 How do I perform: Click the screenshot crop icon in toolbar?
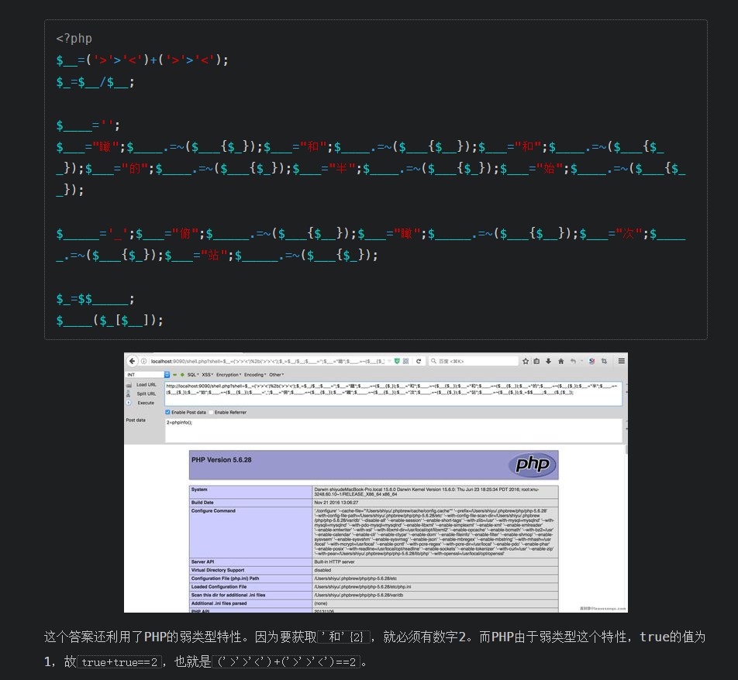tap(605, 362)
